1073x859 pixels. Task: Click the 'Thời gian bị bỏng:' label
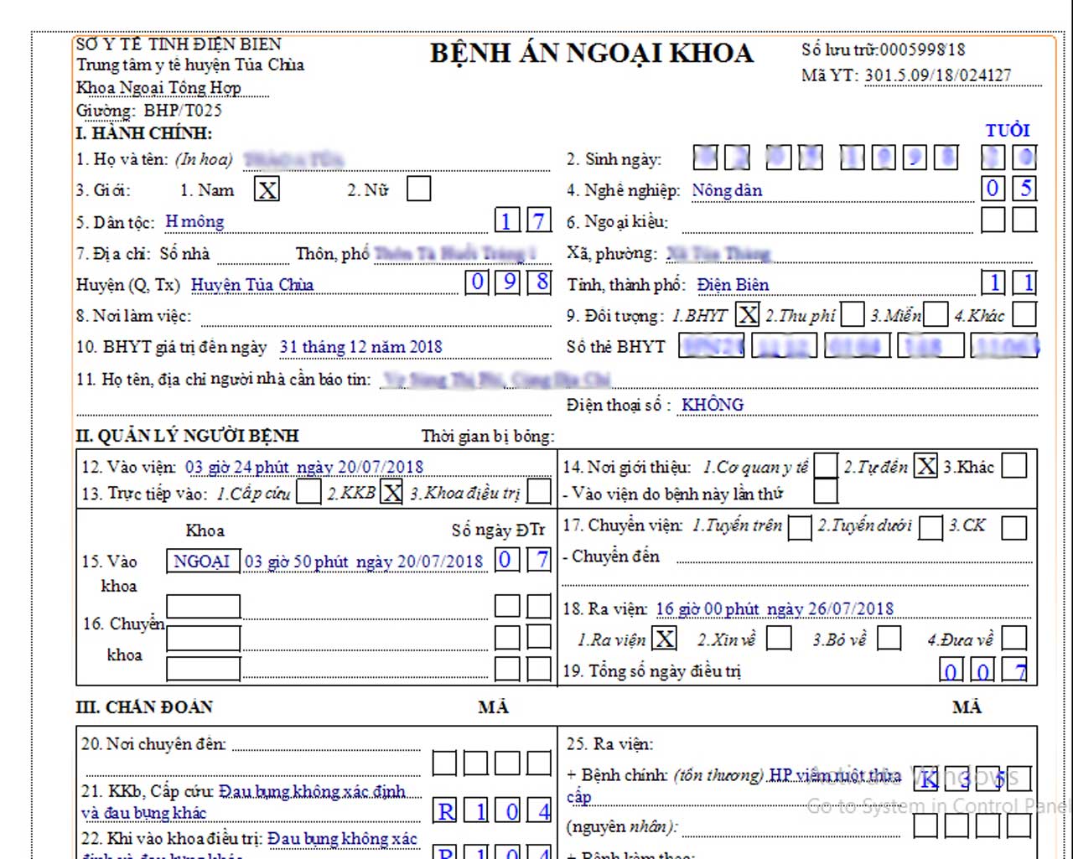click(x=488, y=436)
